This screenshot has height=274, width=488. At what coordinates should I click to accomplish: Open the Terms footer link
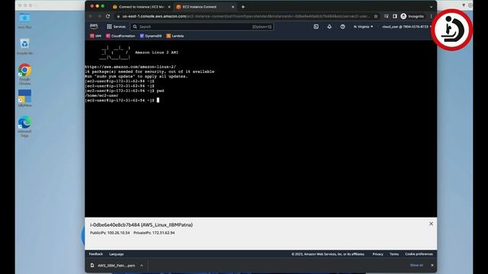point(394,254)
